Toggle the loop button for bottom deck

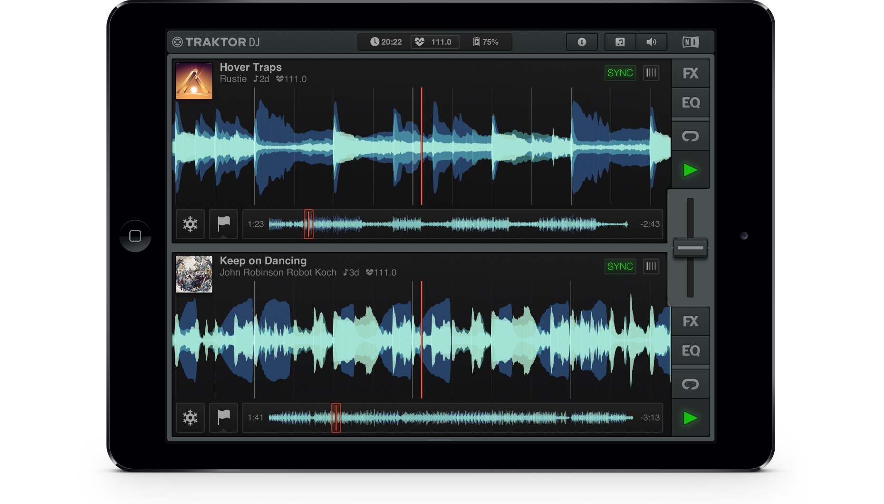[x=690, y=384]
